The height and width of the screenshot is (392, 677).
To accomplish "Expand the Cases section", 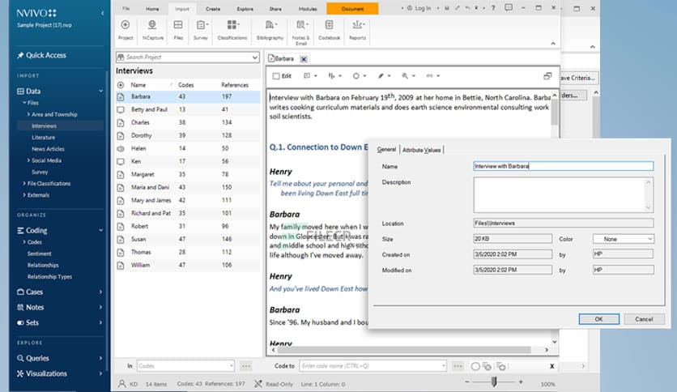I will coord(100,292).
